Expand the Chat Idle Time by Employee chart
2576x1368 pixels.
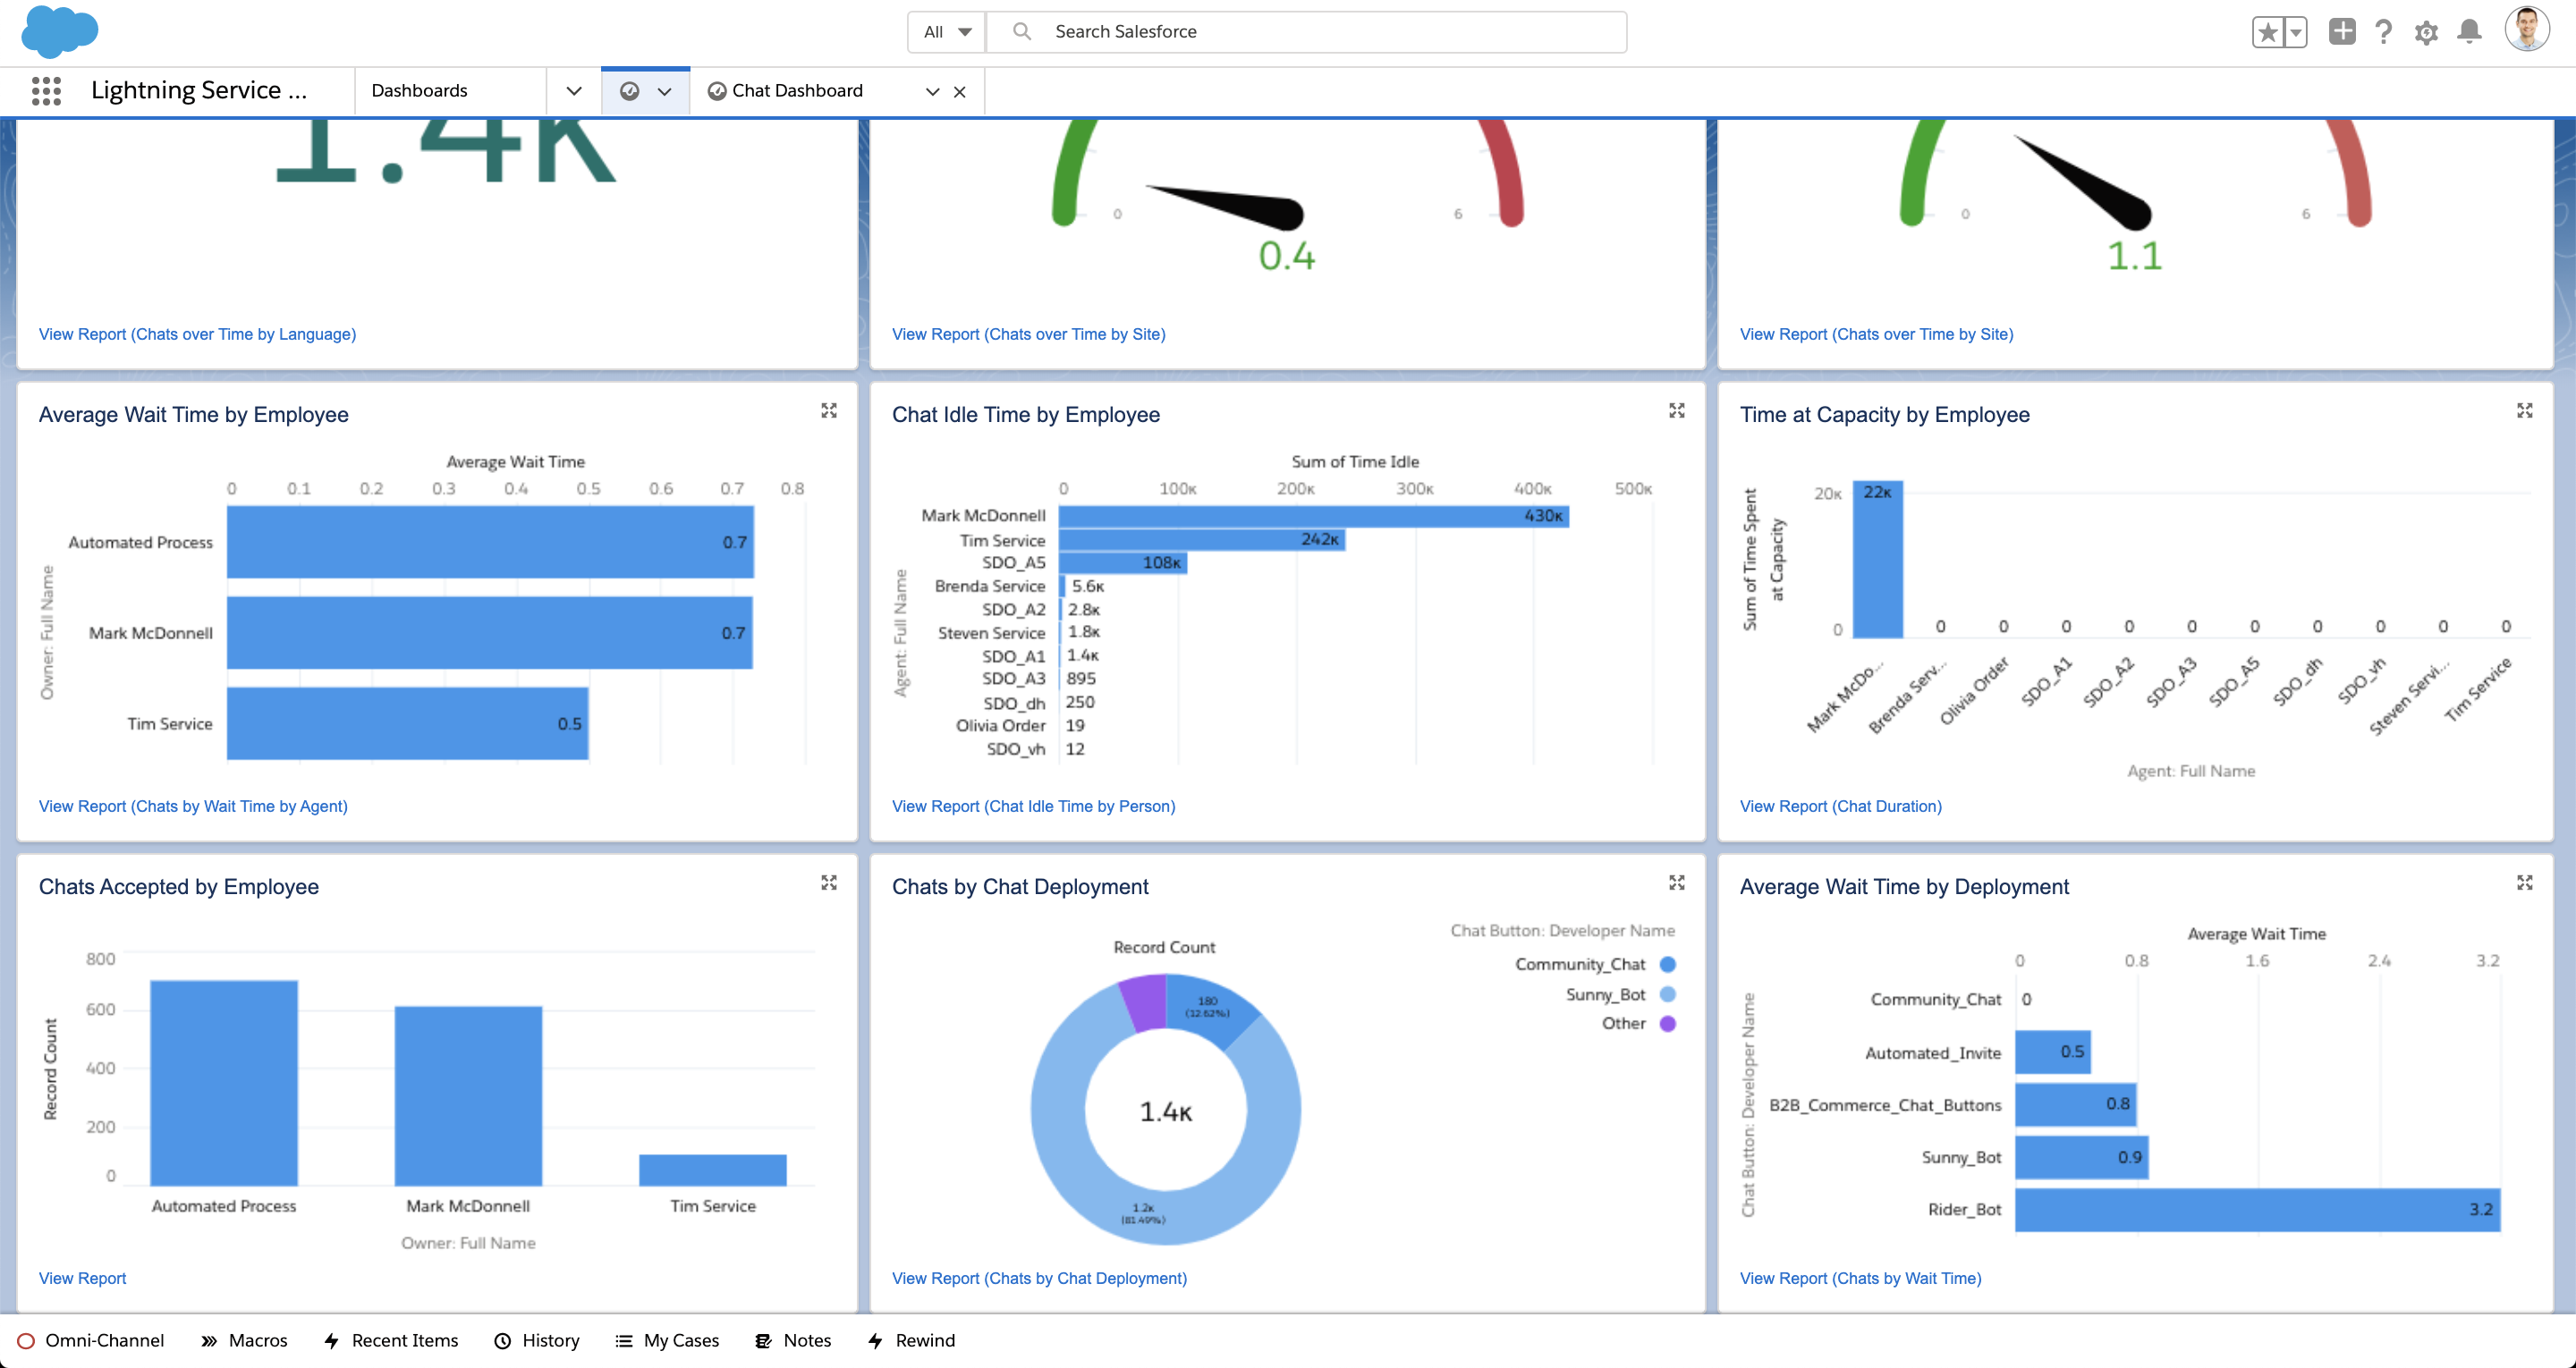1677,411
